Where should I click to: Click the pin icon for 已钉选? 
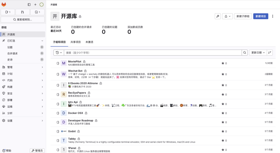4,41
